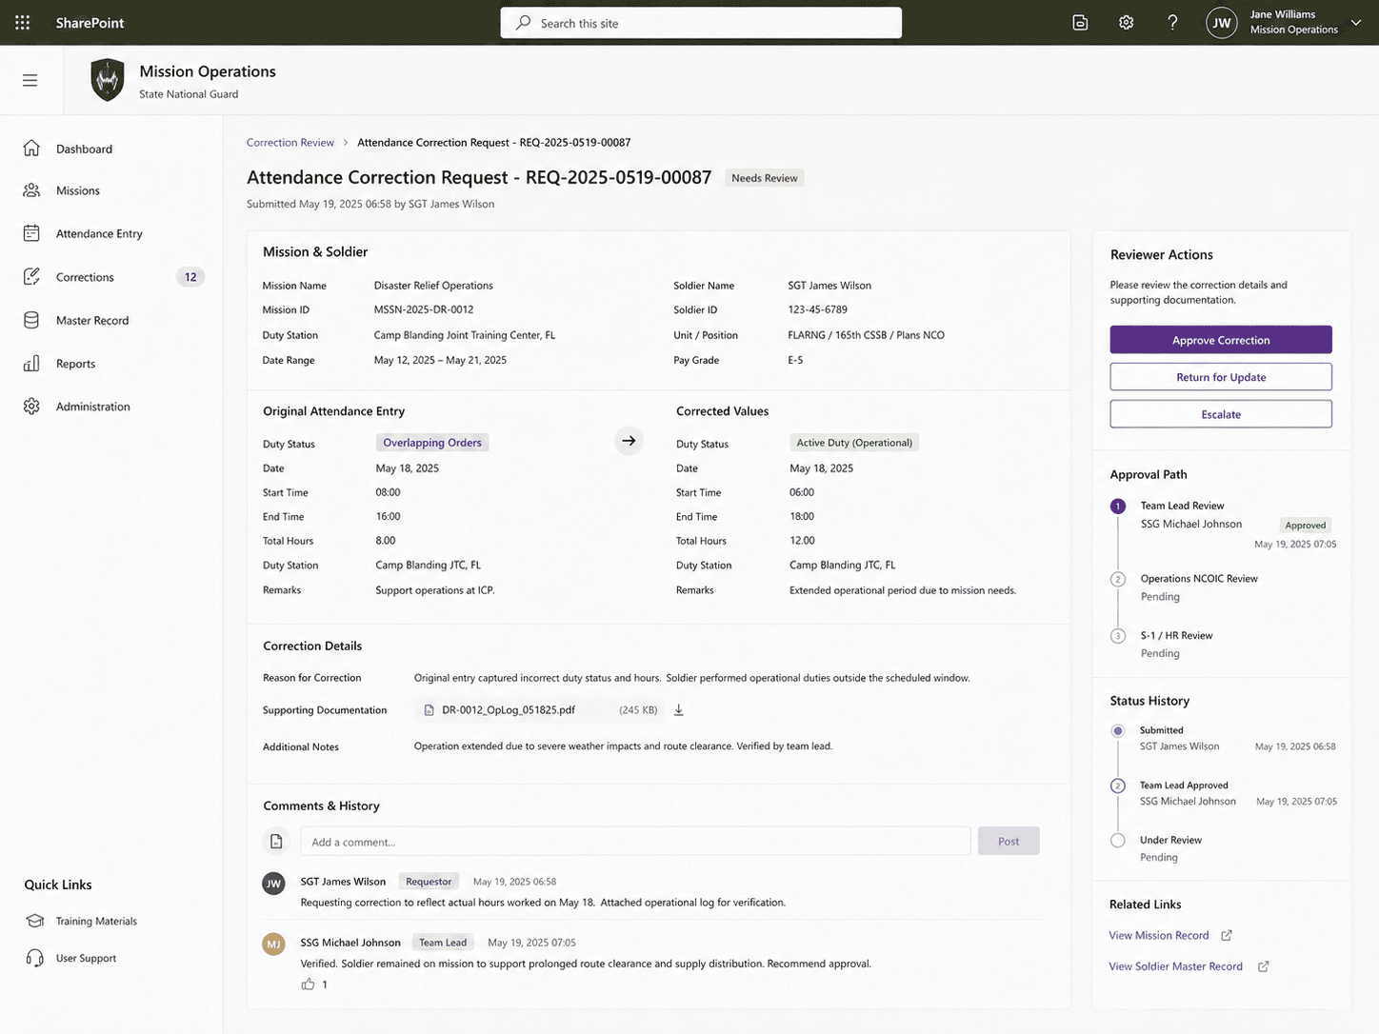Image resolution: width=1379 pixels, height=1034 pixels.
Task: Open the Training Materials quick link
Action: click(x=96, y=921)
